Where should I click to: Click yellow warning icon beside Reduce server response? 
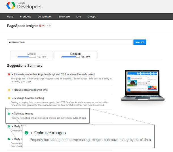tap(9, 90)
